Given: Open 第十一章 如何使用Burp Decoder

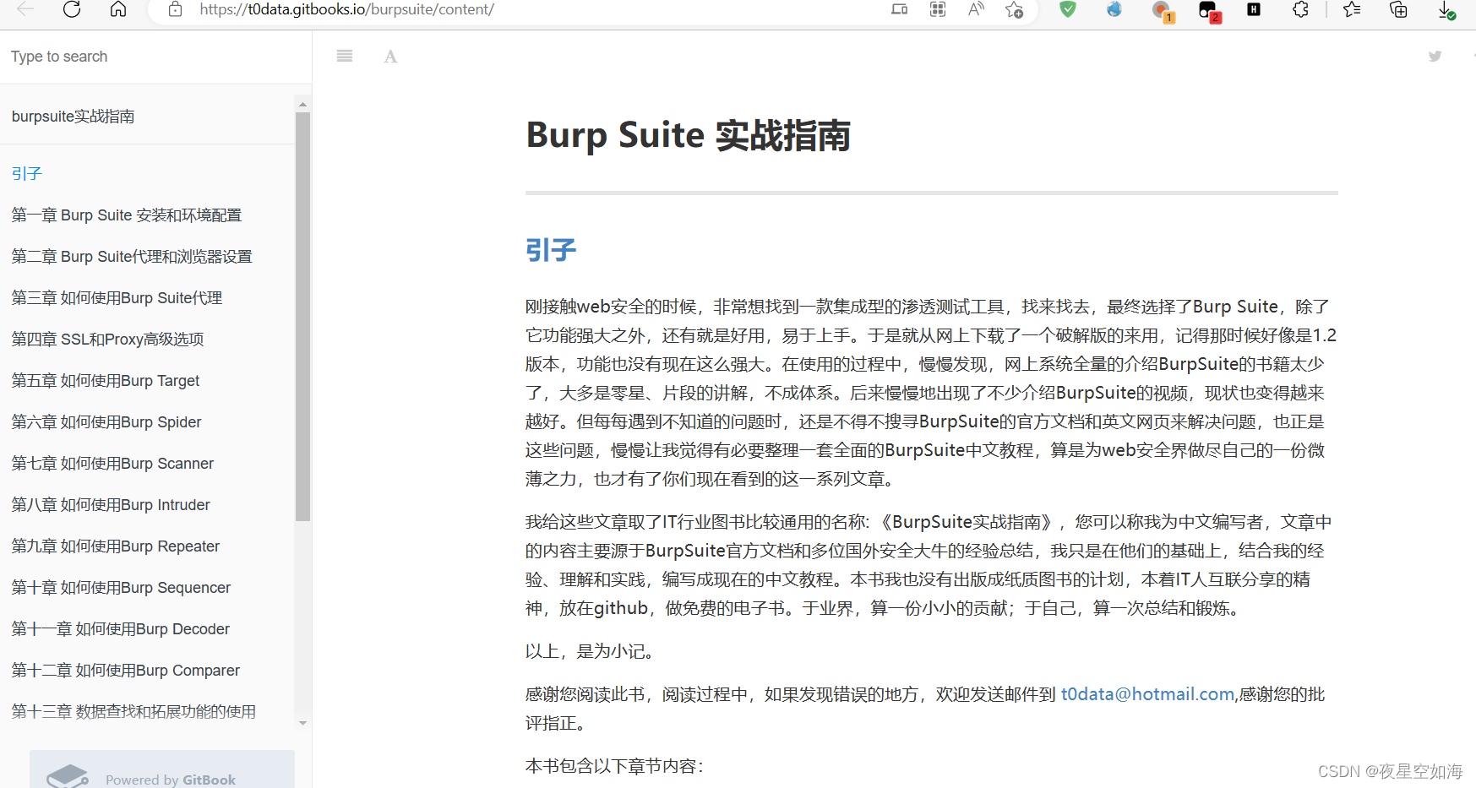Looking at the screenshot, I should (121, 629).
